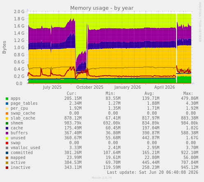Click the 'apps' legend label

coord(16,99)
